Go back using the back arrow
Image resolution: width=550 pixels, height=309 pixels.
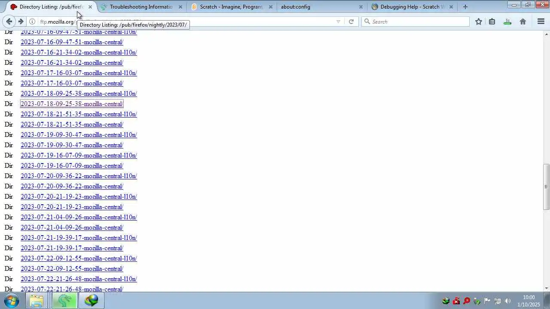click(9, 21)
